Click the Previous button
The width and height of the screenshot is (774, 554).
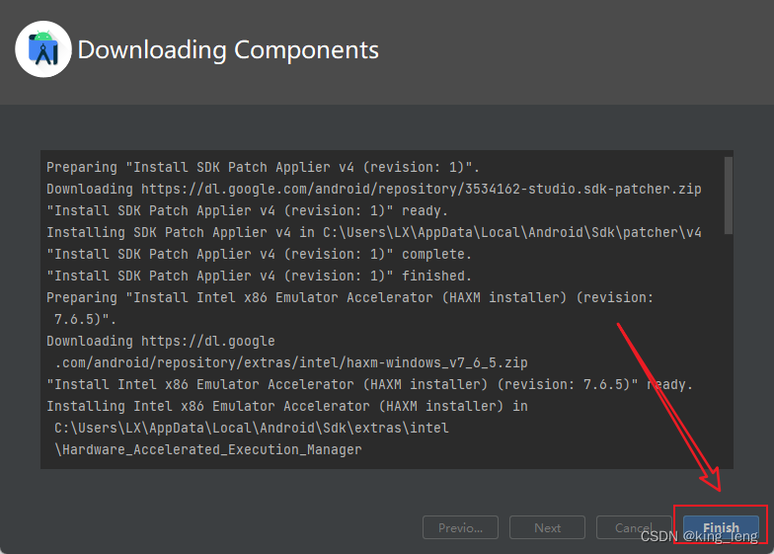click(x=460, y=527)
